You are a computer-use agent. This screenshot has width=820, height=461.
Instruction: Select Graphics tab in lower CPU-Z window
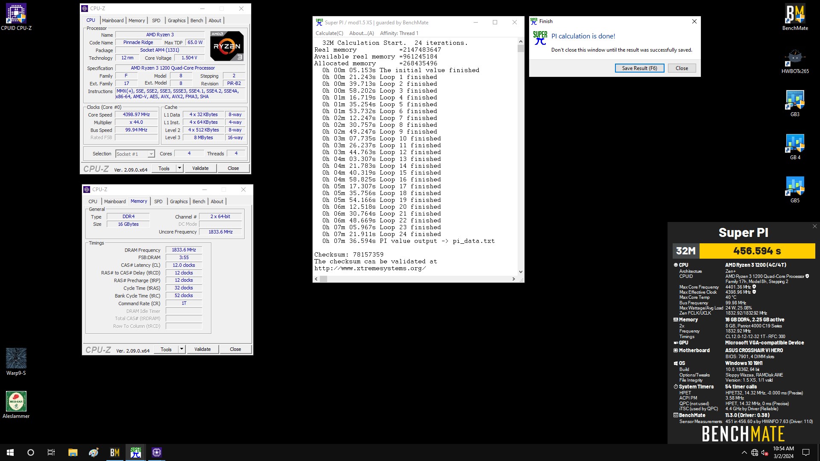(x=179, y=201)
